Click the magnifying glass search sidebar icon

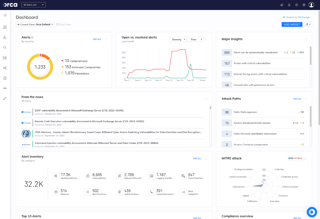point(5,48)
